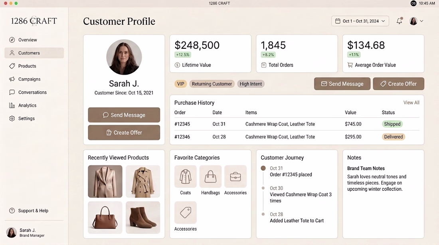Expand the Oct 1 - Oct 31 date dropdown

[360, 21]
